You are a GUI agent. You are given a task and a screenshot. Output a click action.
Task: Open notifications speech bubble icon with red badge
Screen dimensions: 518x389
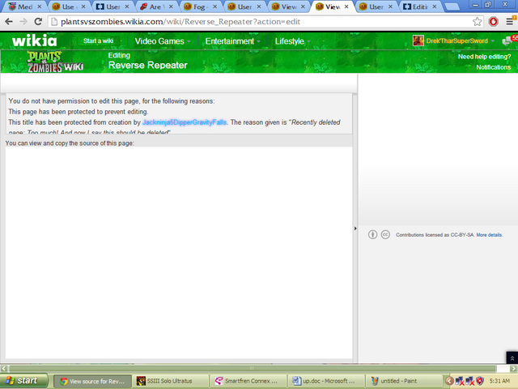point(509,41)
